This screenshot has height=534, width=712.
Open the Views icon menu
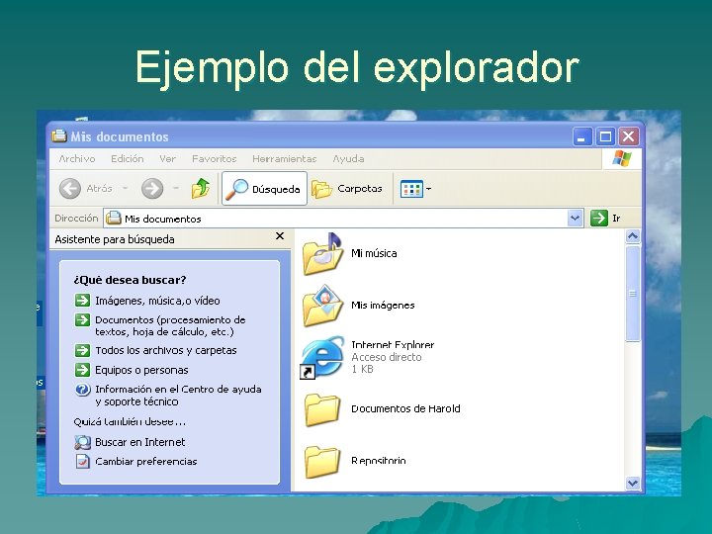(411, 189)
